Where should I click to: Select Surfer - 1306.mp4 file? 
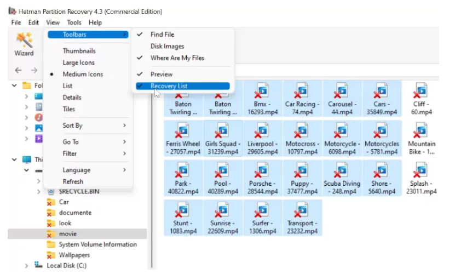(x=262, y=218)
